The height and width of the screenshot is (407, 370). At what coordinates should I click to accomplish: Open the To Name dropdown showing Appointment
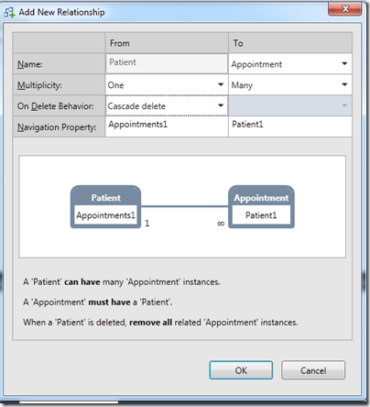(x=290, y=64)
